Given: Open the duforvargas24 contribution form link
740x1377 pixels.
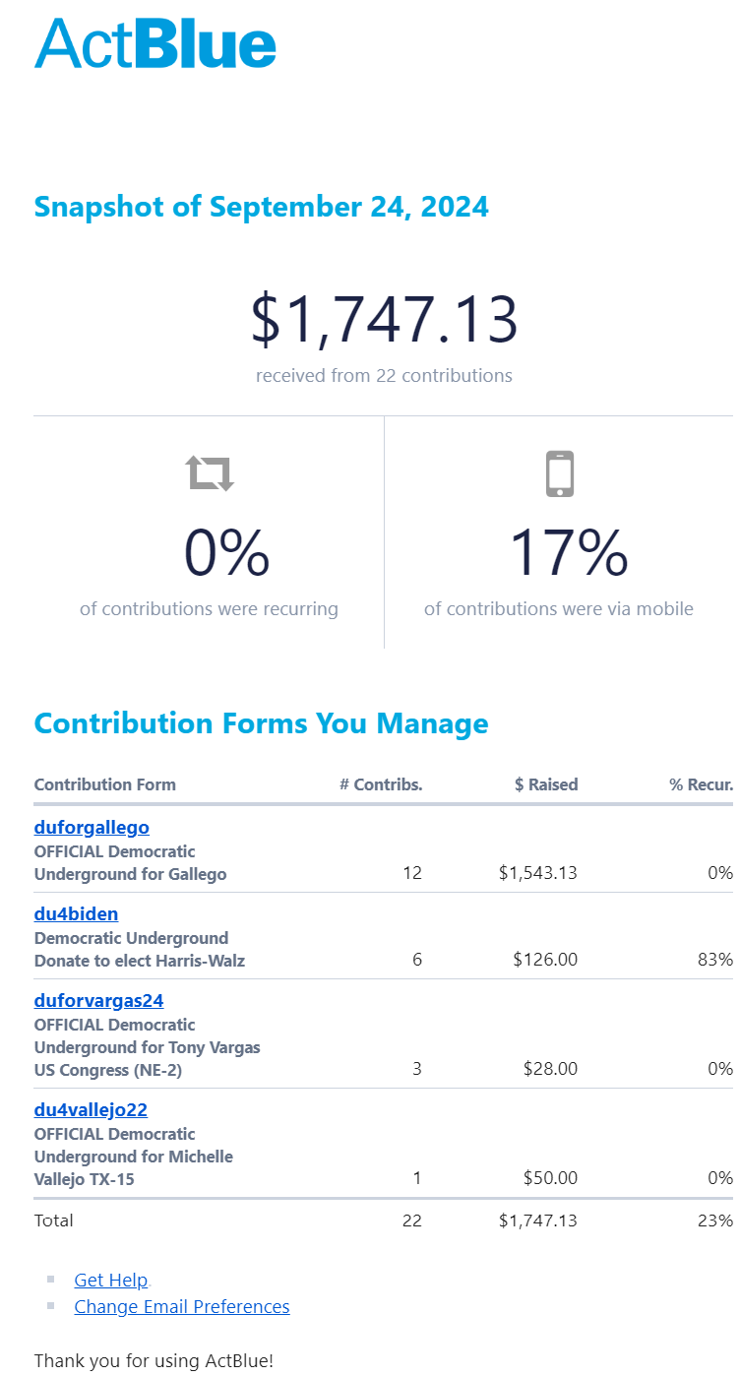Looking at the screenshot, I should [98, 1000].
